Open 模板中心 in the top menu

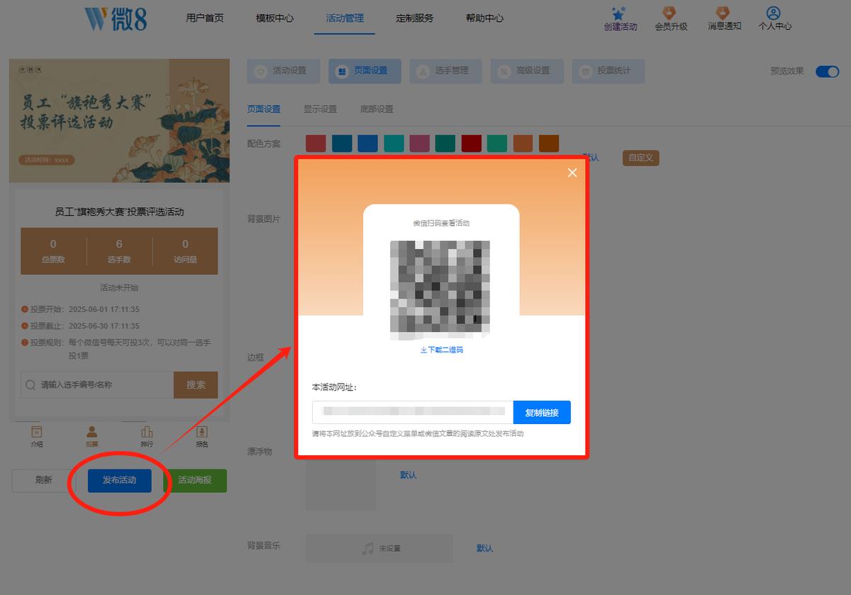click(274, 18)
